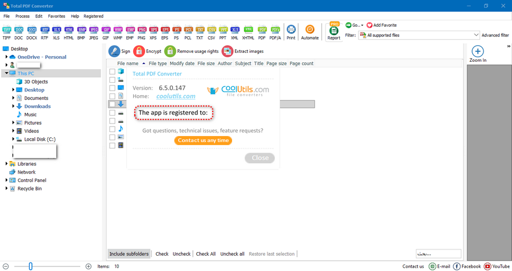512x271 pixels.
Task: Open the Edit menu
Action: point(39,16)
